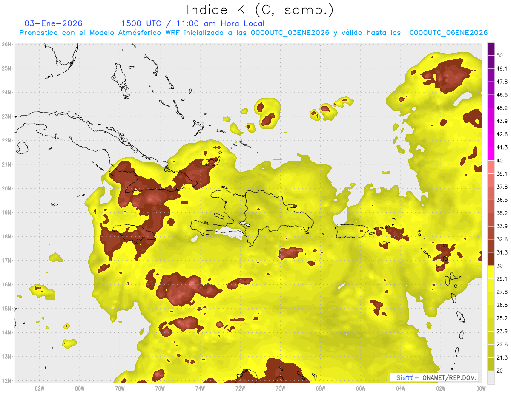Click the longitude label '74W'

(200, 388)
